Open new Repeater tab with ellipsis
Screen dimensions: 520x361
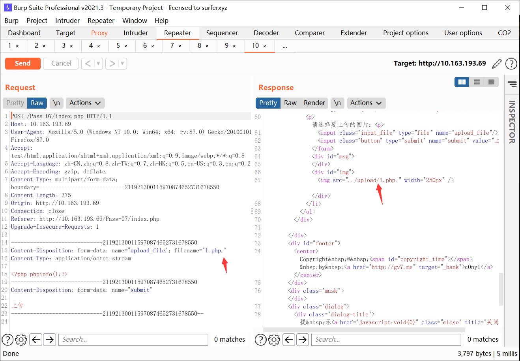tap(285, 46)
